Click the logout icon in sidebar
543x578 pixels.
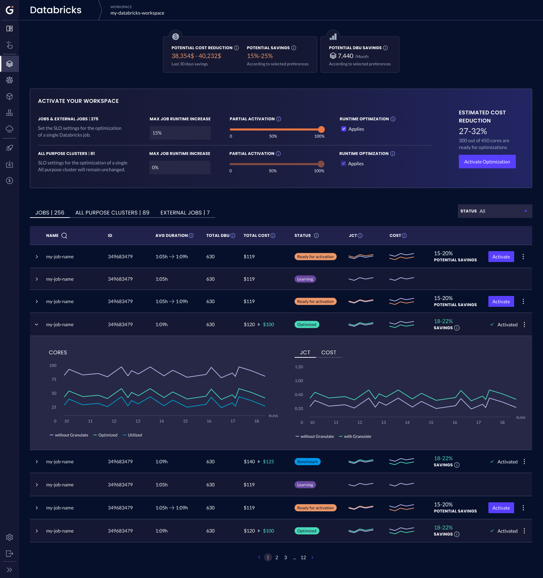coord(10,554)
